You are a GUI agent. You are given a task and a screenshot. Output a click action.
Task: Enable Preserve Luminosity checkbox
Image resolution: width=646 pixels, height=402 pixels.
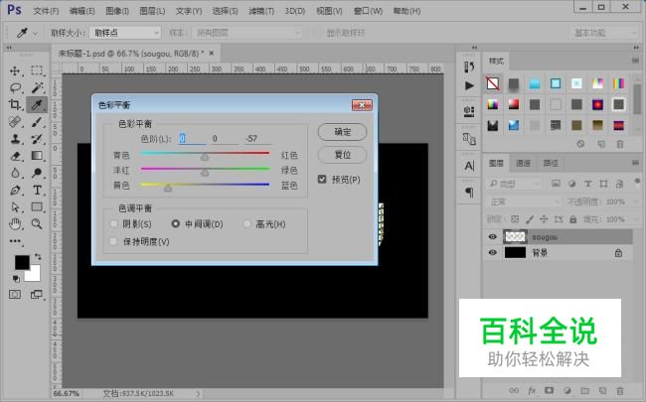click(x=113, y=241)
